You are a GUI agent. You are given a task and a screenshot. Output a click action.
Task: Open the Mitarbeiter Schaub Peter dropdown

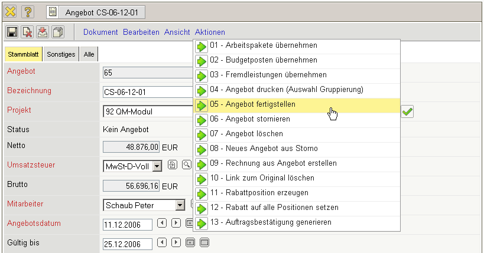click(x=180, y=205)
